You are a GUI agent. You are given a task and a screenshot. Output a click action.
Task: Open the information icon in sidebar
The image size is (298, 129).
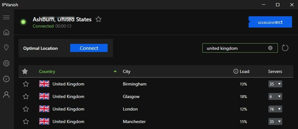tap(6, 79)
